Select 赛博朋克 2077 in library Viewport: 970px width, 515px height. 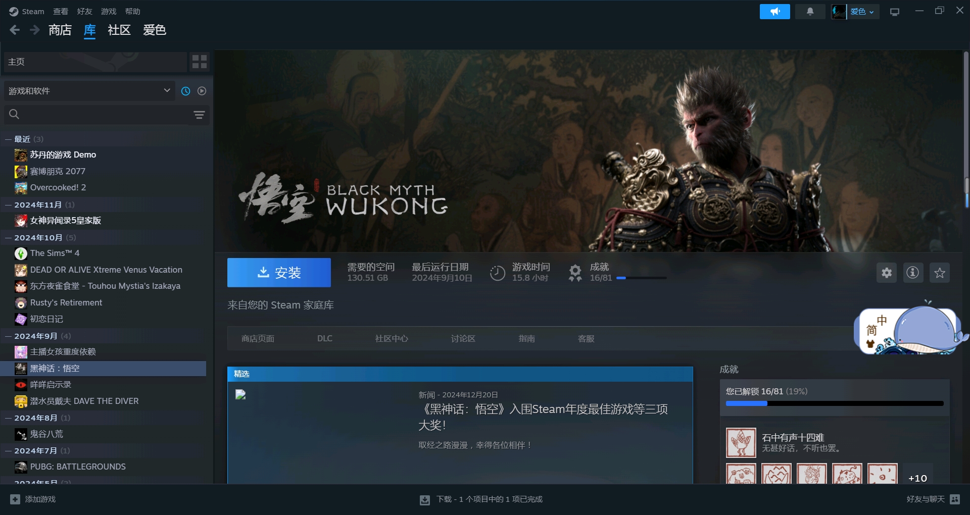(x=104, y=171)
